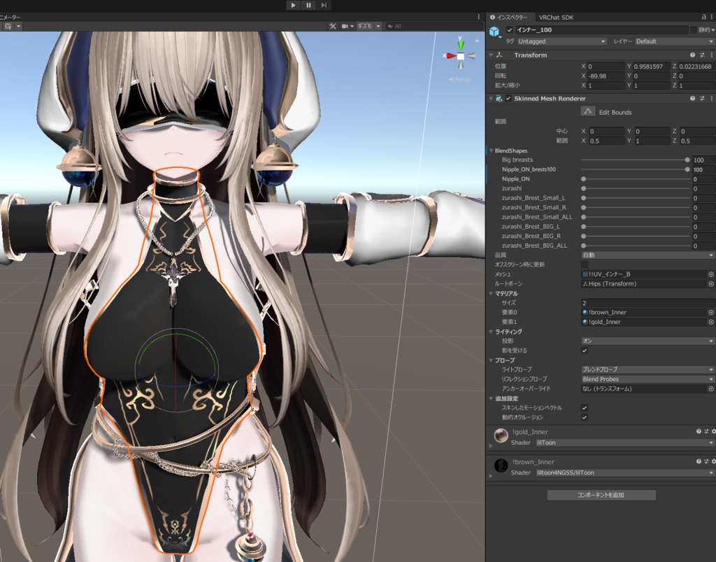
Task: Collapse the Skinned Mesh Renderer foldout
Action: click(x=492, y=98)
